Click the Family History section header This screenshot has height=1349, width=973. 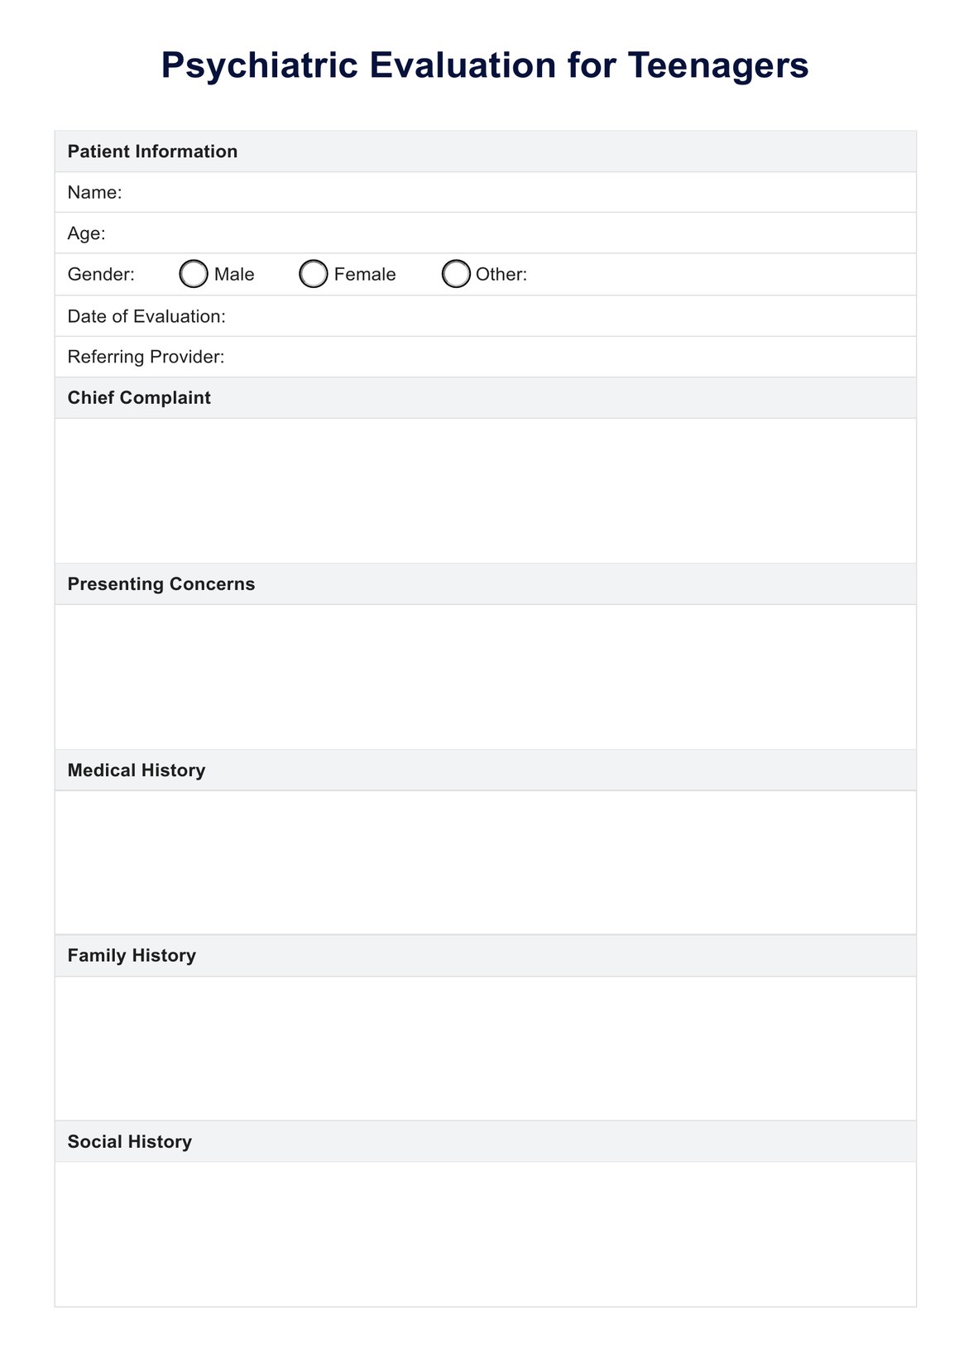click(x=132, y=956)
